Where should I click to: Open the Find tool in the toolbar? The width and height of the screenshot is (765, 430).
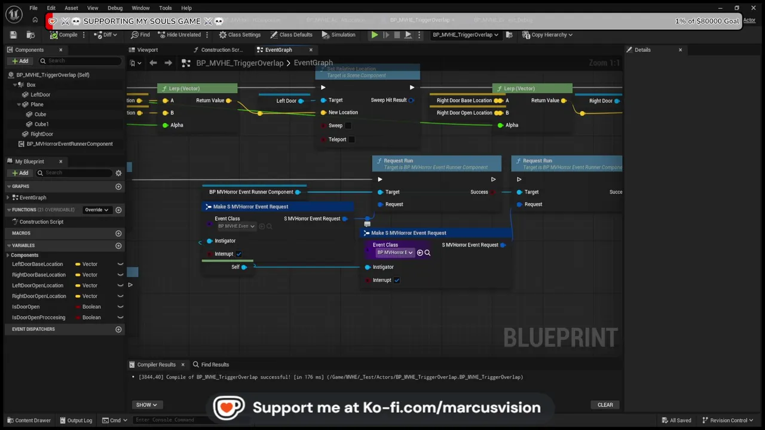pyautogui.click(x=140, y=35)
